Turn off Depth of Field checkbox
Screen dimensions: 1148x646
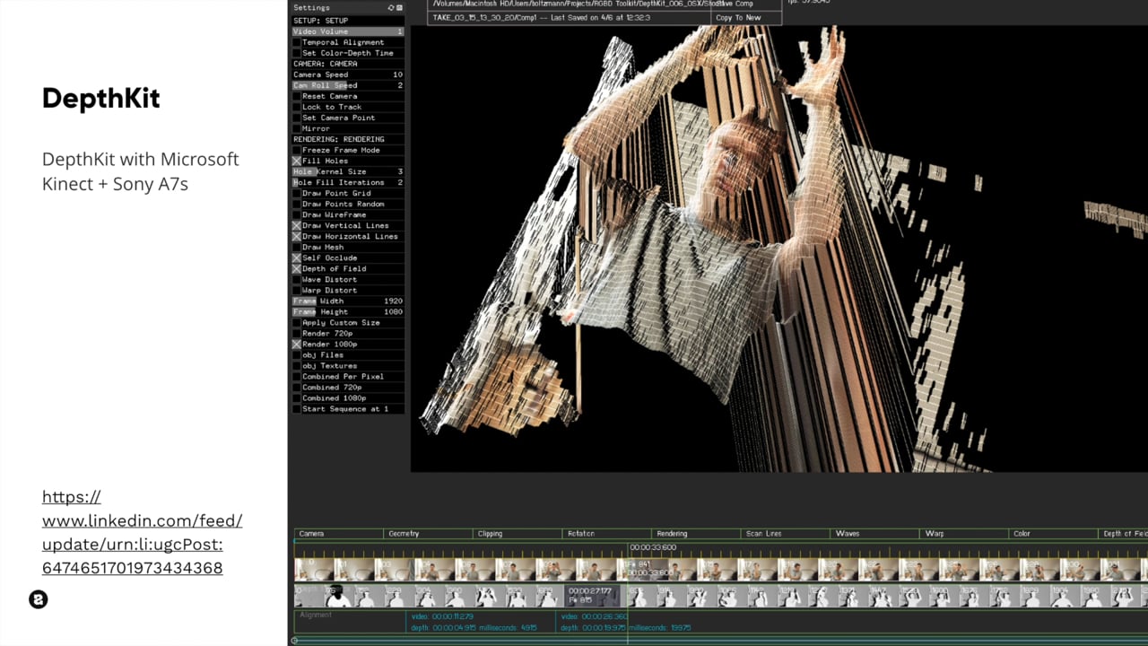coord(297,268)
